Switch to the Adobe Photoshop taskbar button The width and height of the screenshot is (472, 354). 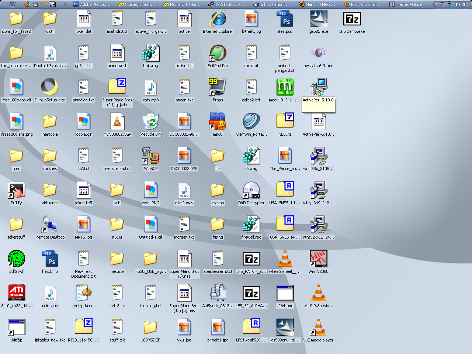click(92, 4)
